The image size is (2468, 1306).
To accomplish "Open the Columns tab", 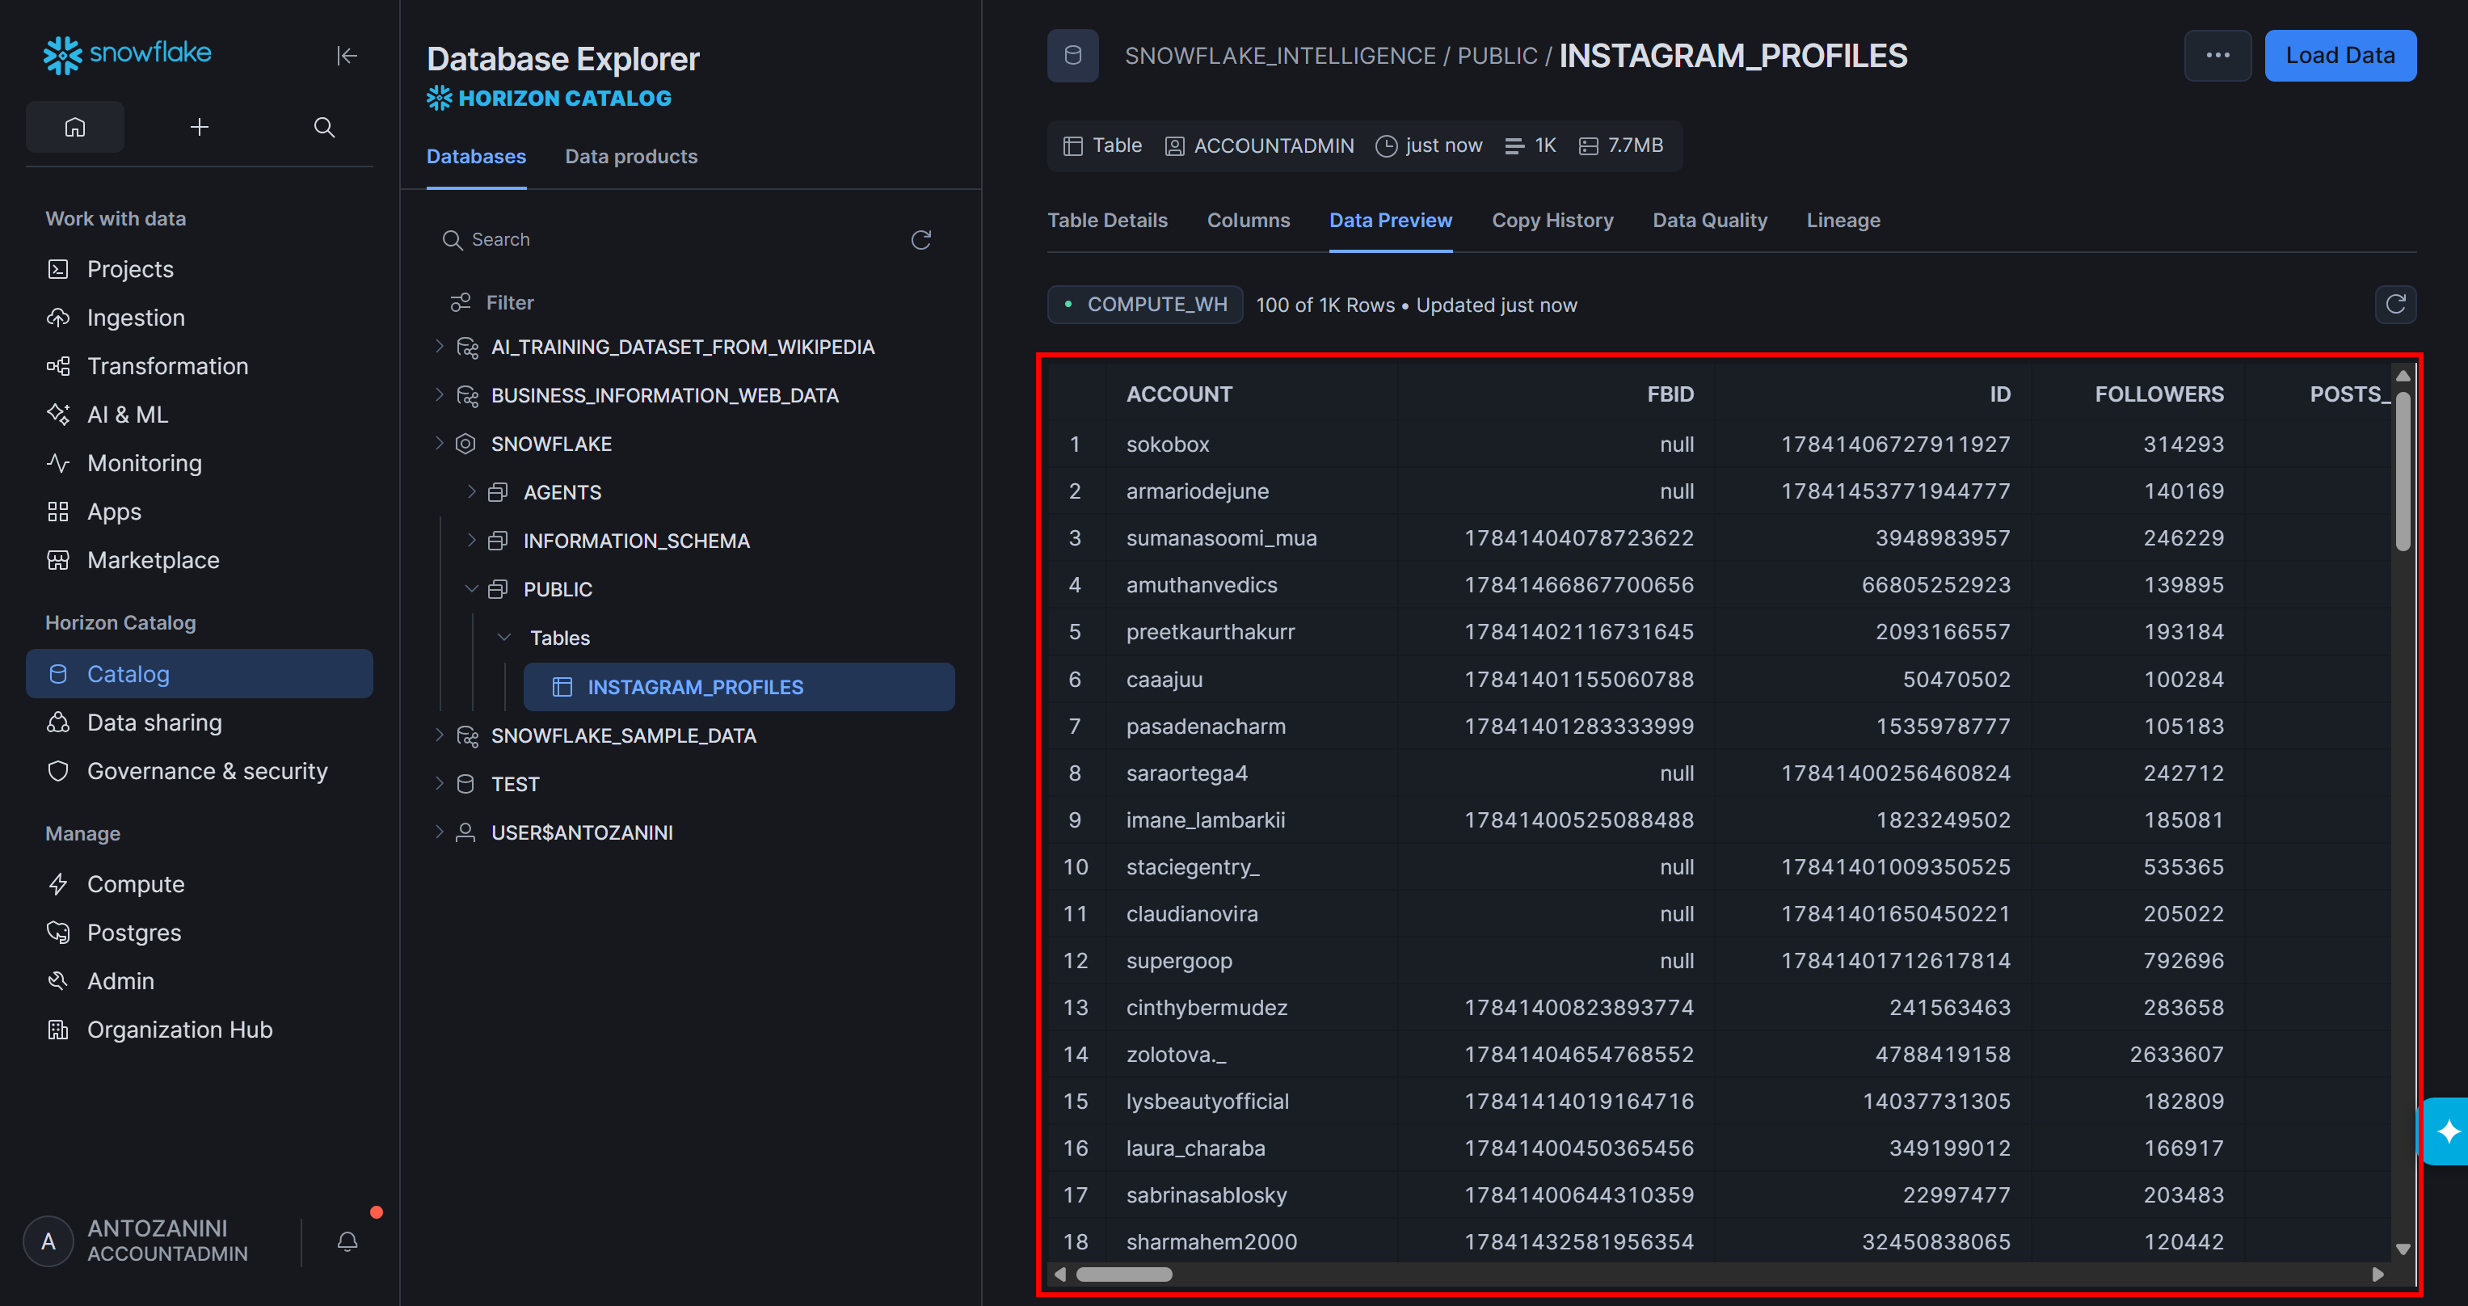I will [1249, 221].
